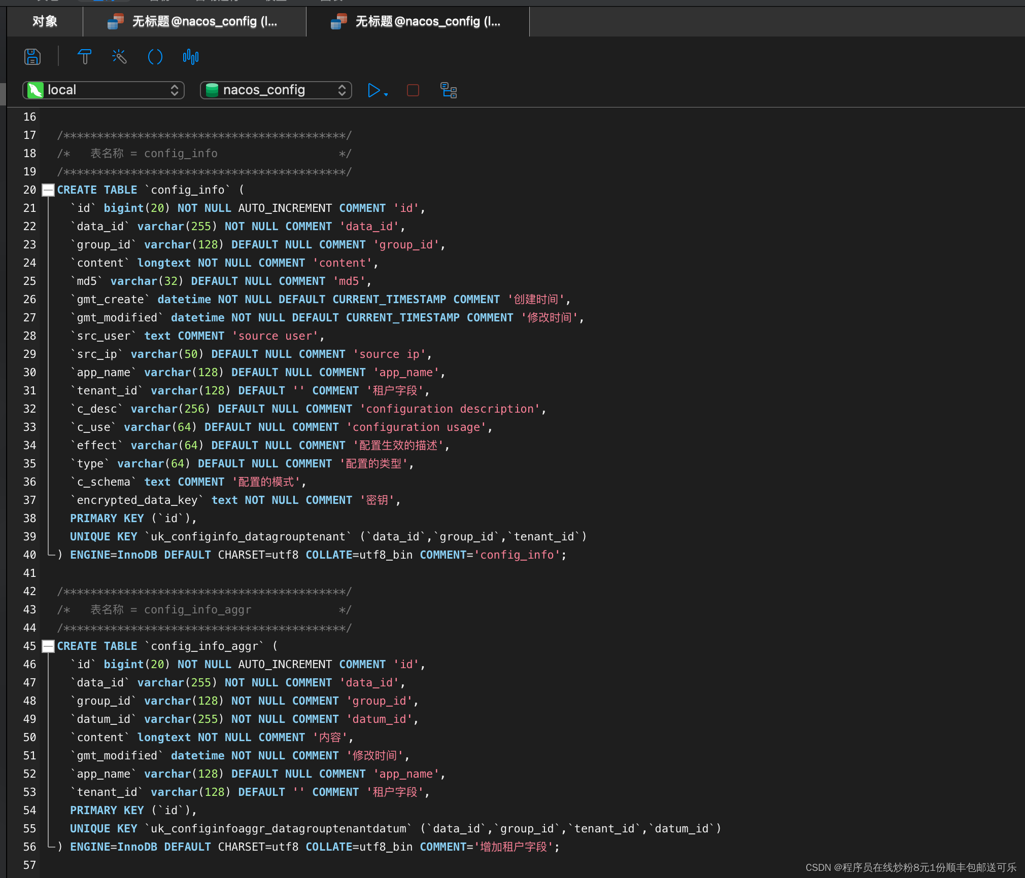Open the Query Builder tool icon
This screenshot has width=1025, height=878.
coord(84,57)
